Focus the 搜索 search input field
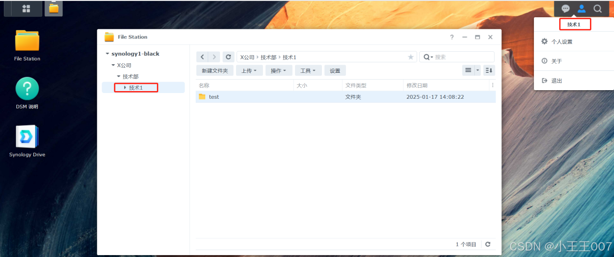This screenshot has width=614, height=257. coord(463,57)
